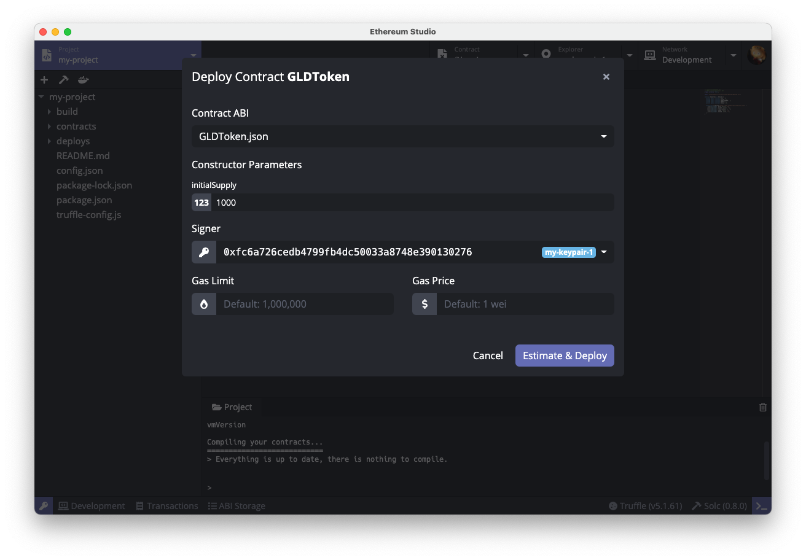This screenshot has width=806, height=560.
Task: Click the Cancel button
Action: pos(488,356)
